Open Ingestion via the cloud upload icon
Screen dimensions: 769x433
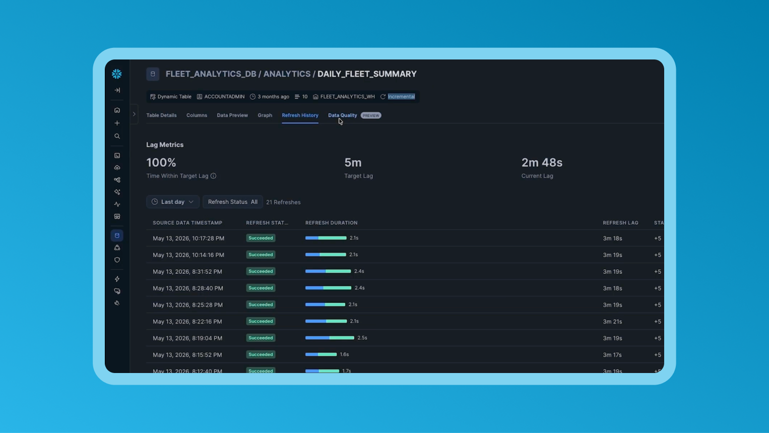coord(117,168)
